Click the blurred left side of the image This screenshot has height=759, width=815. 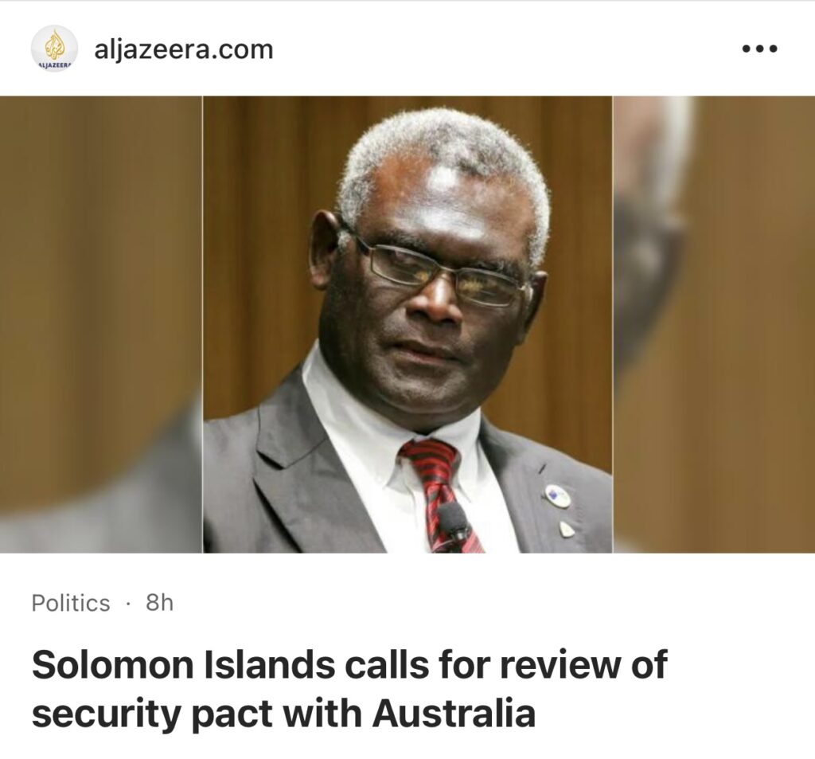tap(101, 325)
